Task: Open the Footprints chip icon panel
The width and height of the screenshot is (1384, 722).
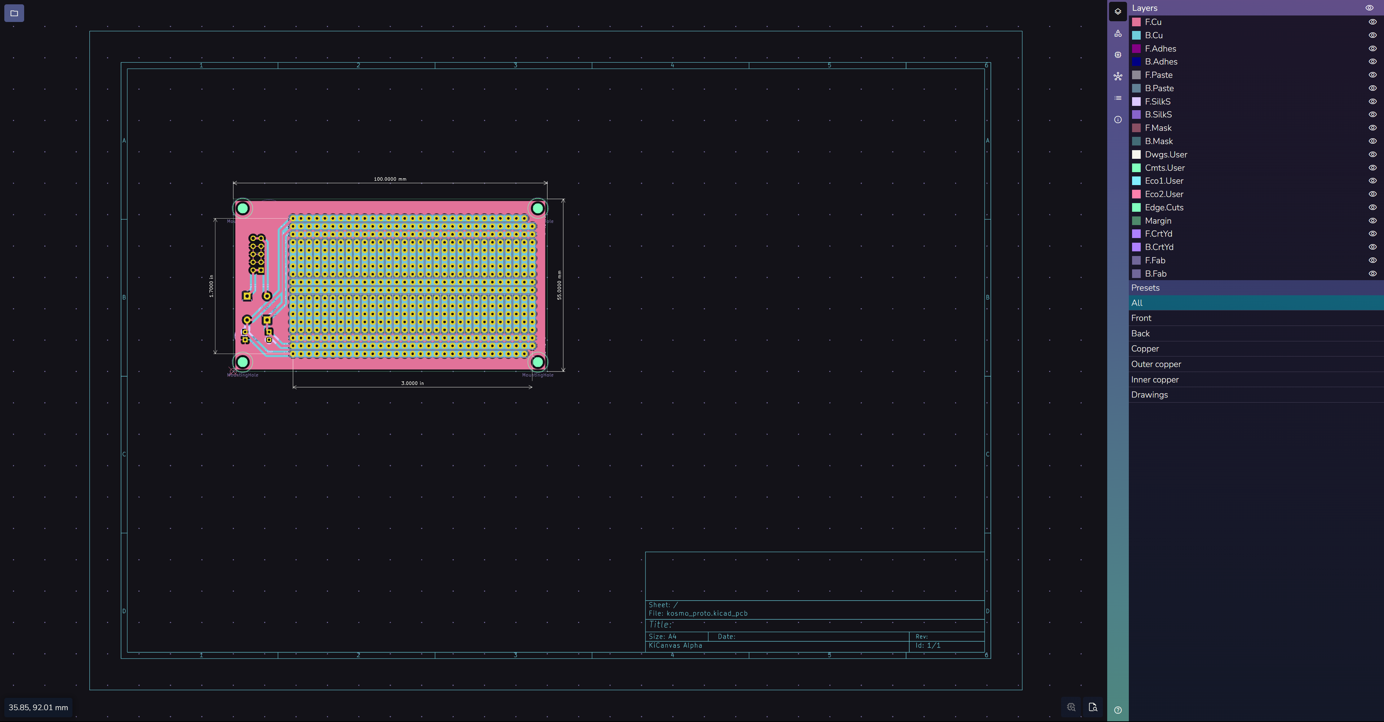Action: [1118, 55]
